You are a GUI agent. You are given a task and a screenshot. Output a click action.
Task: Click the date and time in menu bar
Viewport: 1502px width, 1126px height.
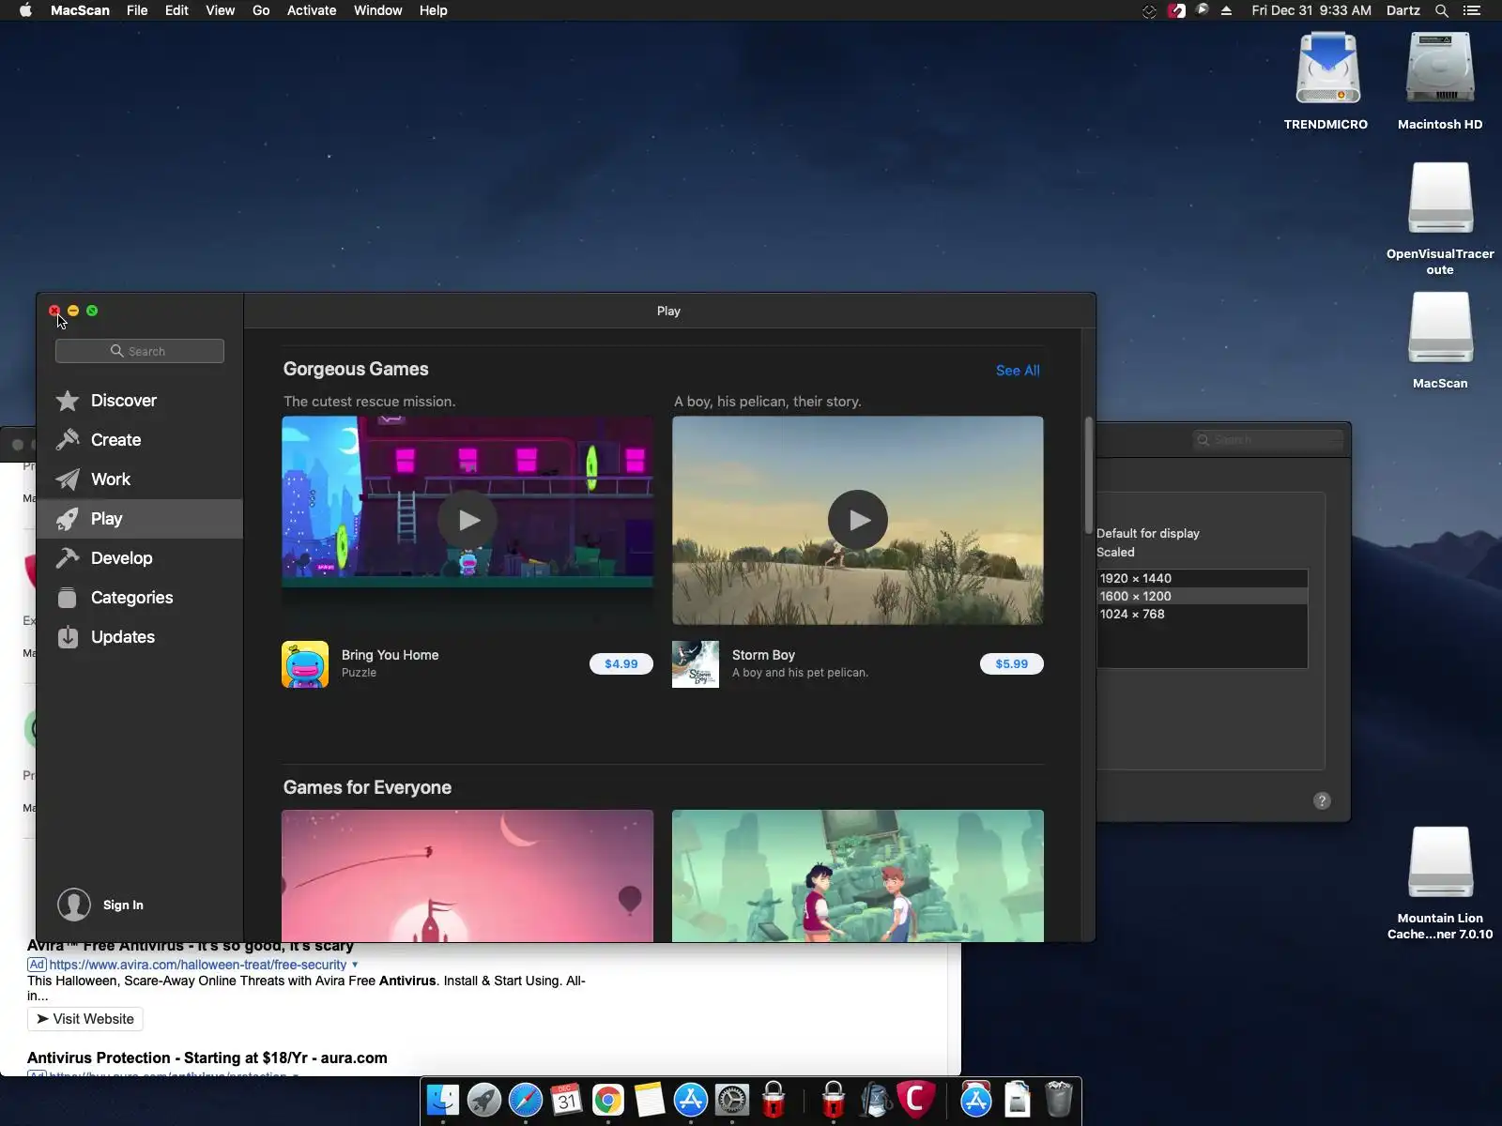click(x=1311, y=10)
